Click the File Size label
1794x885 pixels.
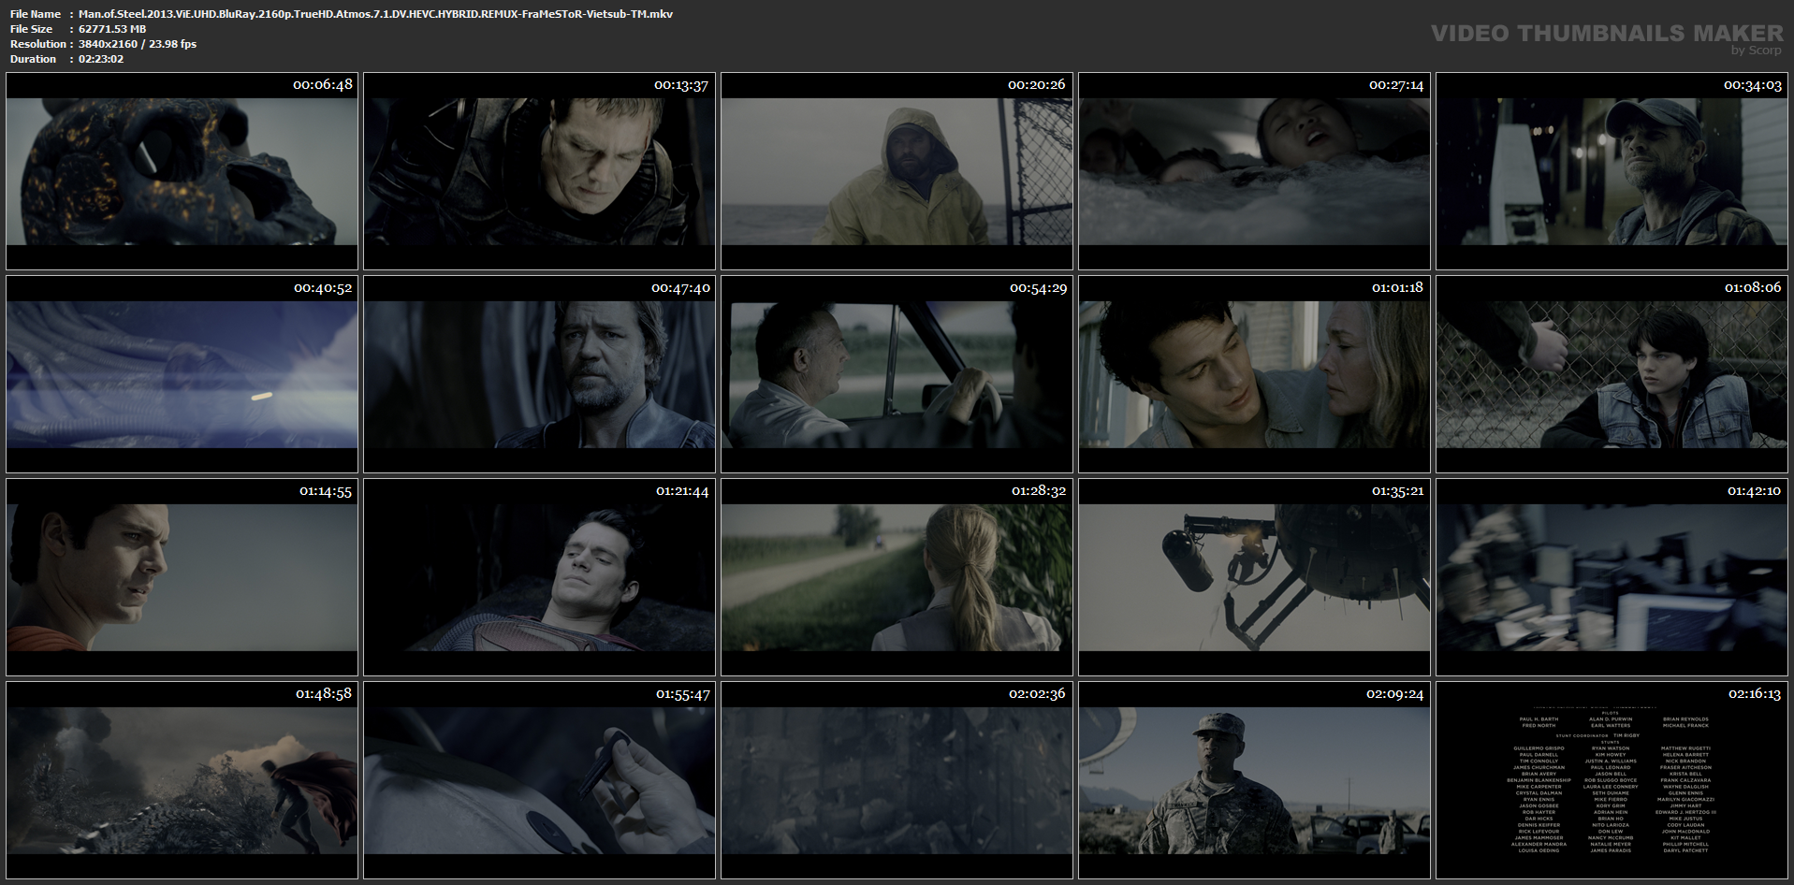point(32,29)
